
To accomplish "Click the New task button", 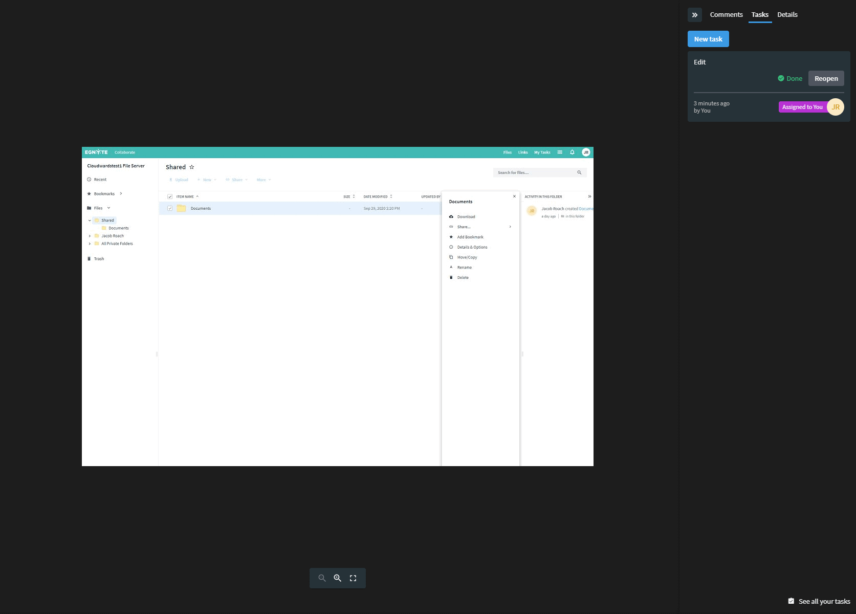I will (x=708, y=38).
